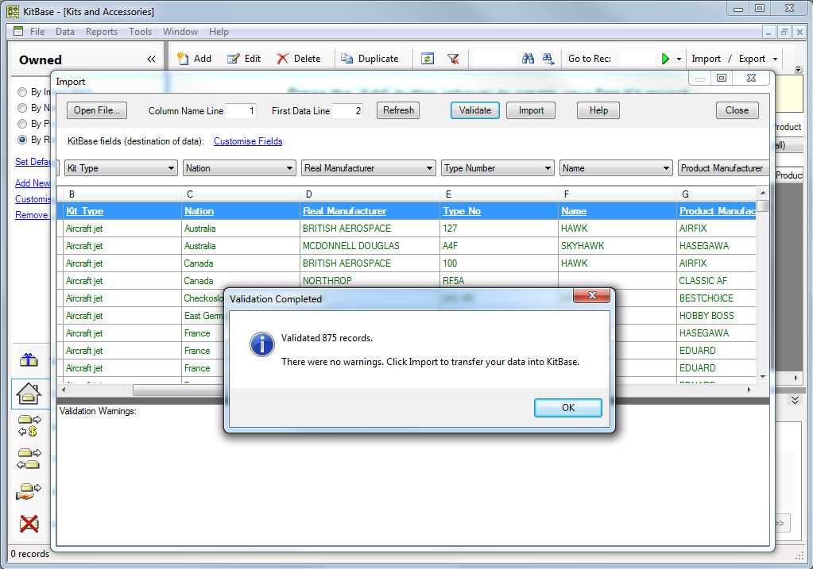Click the document icon left of the File menu
Image resolution: width=813 pixels, height=569 pixels.
(x=18, y=31)
